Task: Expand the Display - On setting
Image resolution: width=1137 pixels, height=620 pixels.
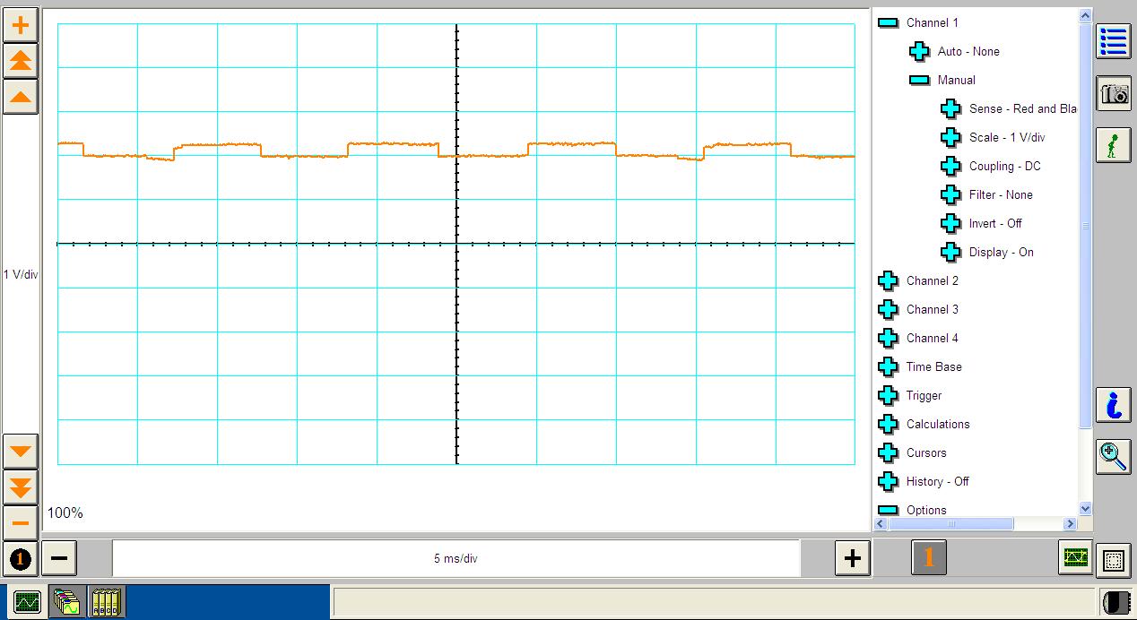Action: [x=950, y=252]
